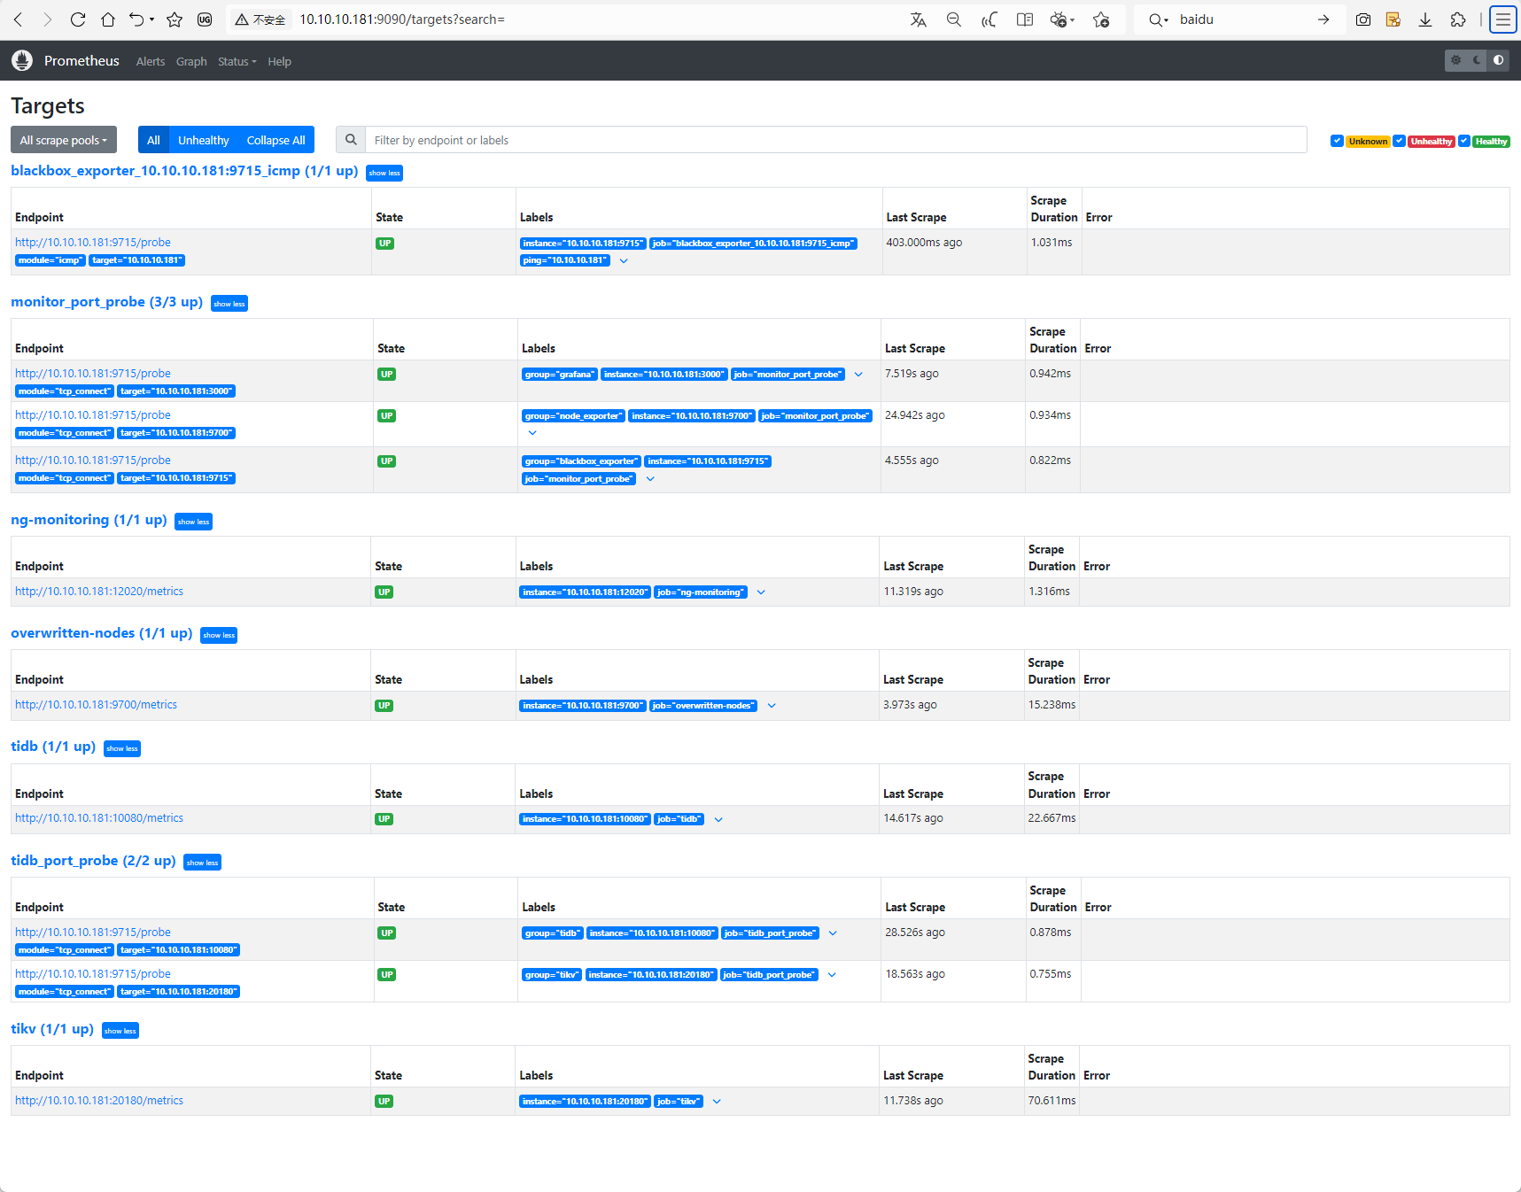Open the 10.10.10.181:12020/metrics endpoint link

click(99, 592)
